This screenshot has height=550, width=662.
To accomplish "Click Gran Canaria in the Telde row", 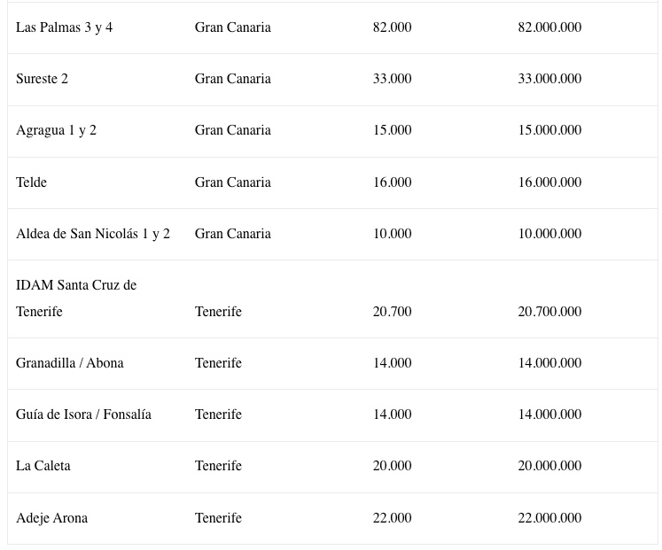I will tap(232, 182).
